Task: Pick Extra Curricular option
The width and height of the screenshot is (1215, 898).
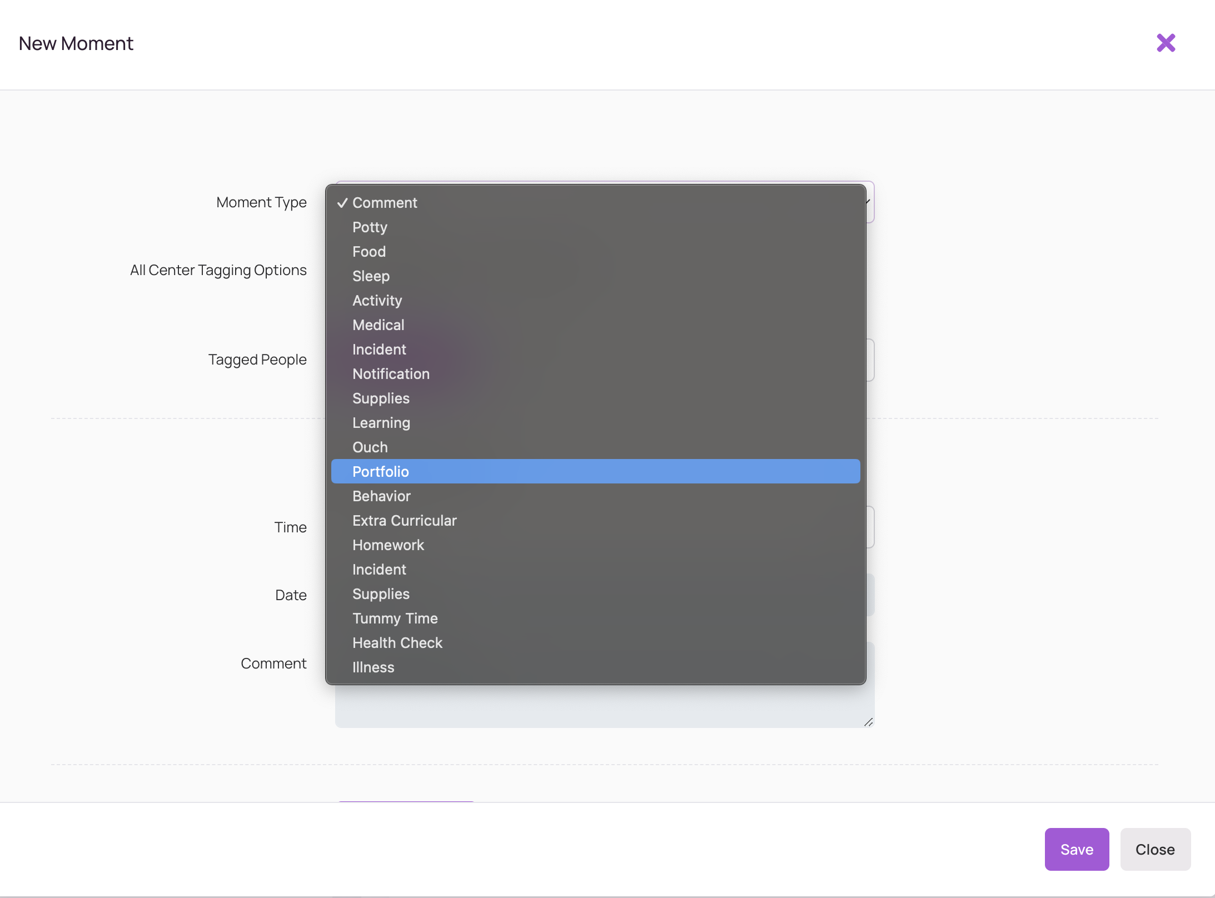Action: click(x=404, y=521)
